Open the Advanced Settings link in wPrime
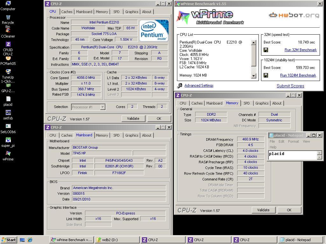Image resolution: width=326 pixels, height=244 pixels. (x=199, y=85)
